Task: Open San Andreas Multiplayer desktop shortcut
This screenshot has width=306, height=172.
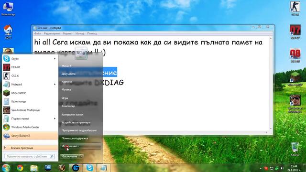Action: [x=295, y=104]
